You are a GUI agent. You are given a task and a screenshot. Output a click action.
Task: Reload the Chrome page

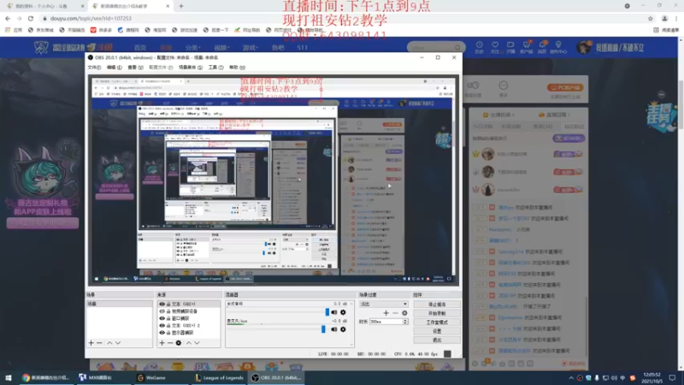click(x=31, y=18)
